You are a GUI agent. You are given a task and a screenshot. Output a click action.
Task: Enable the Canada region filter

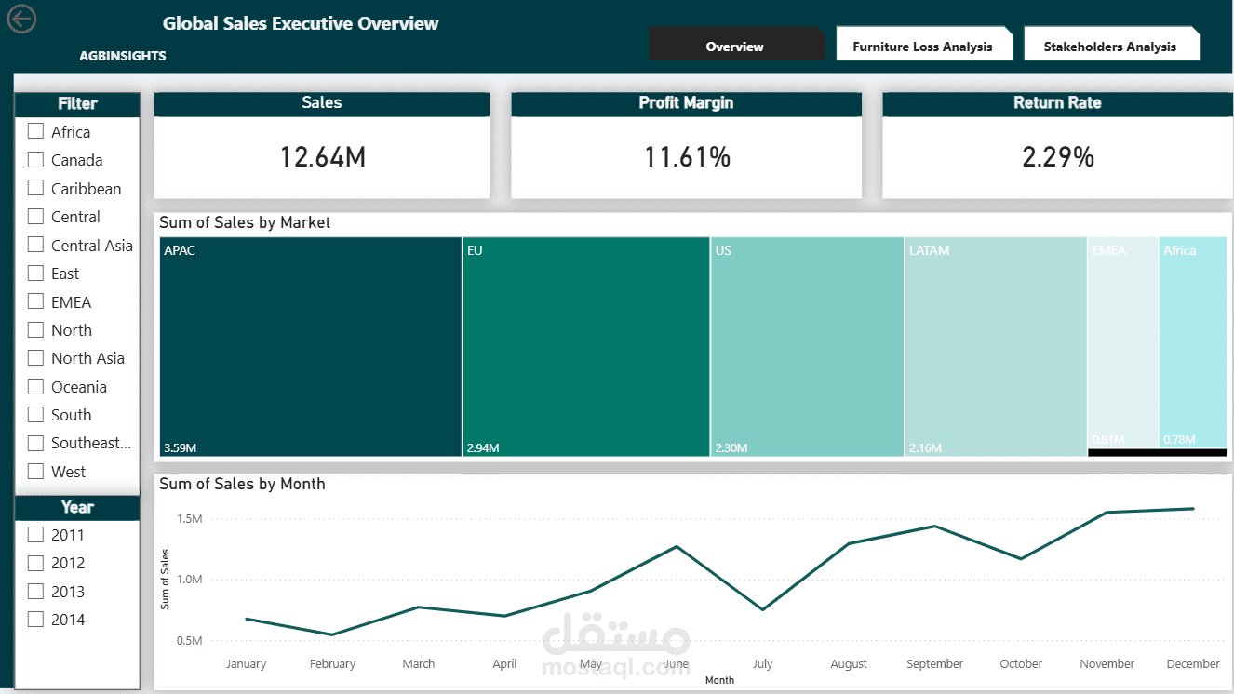[x=35, y=159]
